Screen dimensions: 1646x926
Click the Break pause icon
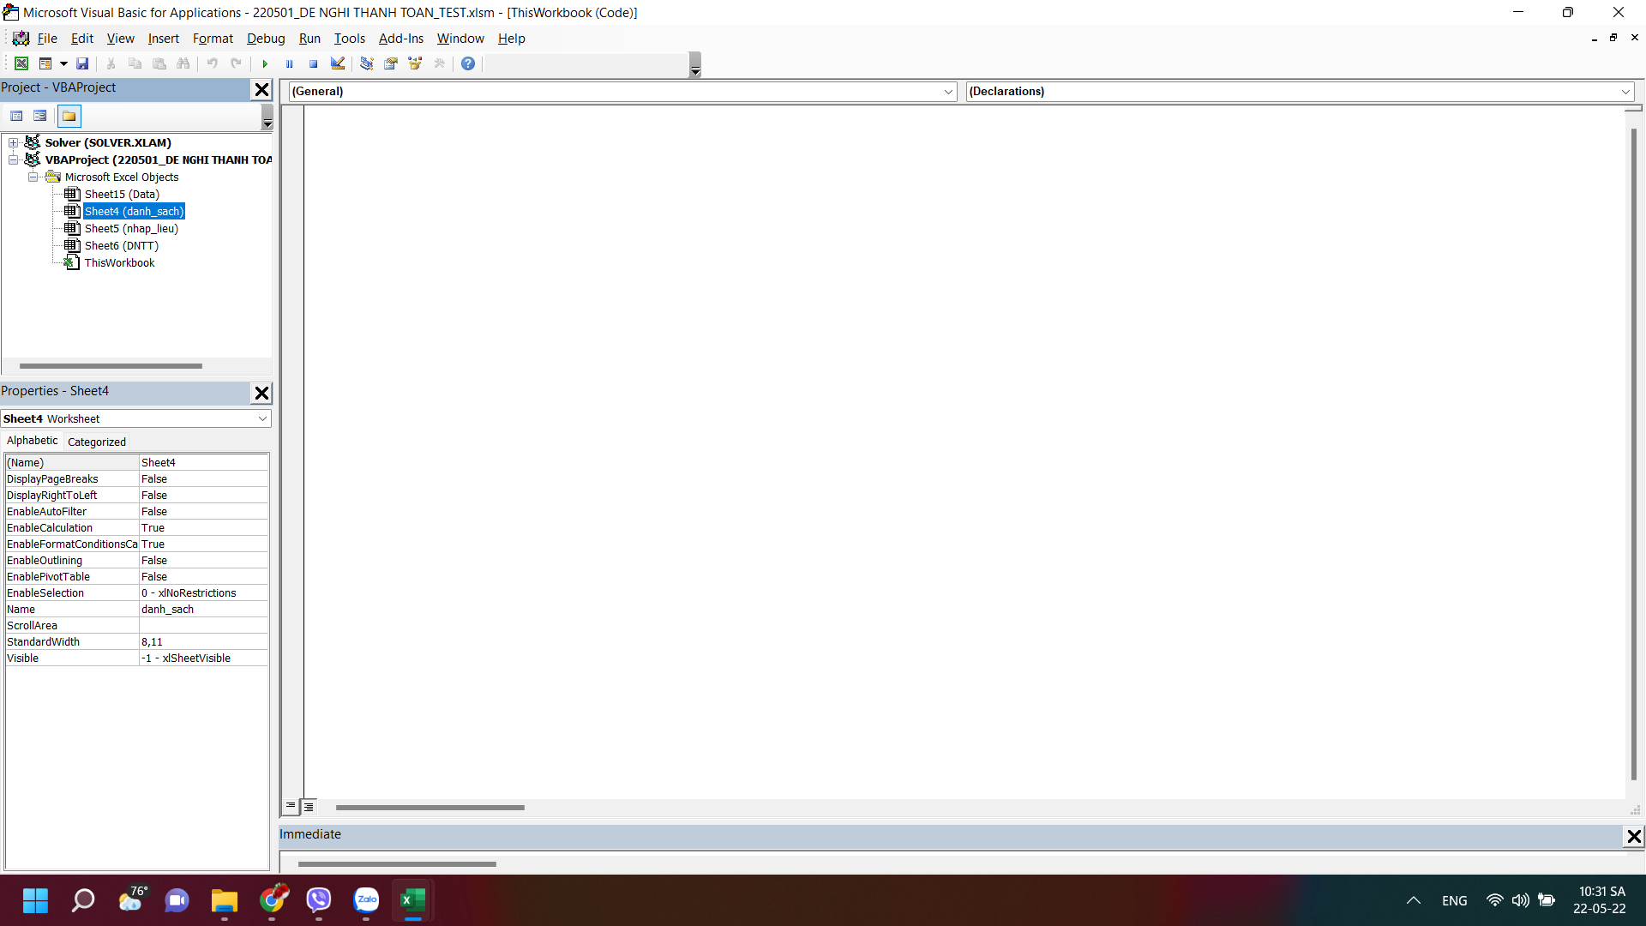point(289,63)
